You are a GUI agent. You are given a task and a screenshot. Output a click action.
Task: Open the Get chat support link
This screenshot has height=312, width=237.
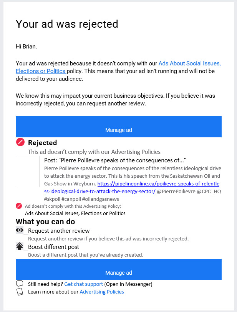[83, 284]
